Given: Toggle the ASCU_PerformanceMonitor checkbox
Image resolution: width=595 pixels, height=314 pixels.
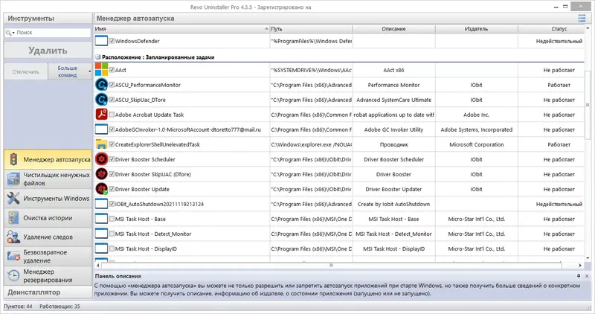Looking at the screenshot, I should 112,85.
